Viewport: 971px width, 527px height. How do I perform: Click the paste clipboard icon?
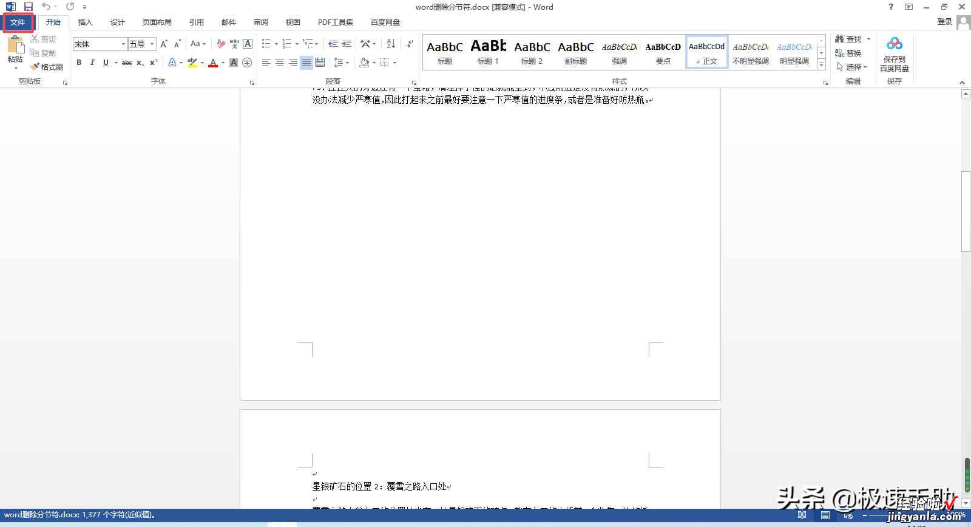click(x=15, y=44)
